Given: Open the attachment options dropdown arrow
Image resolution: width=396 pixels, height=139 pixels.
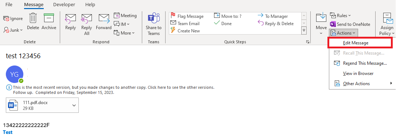Looking at the screenshot, I should pyautogui.click(x=74, y=105).
